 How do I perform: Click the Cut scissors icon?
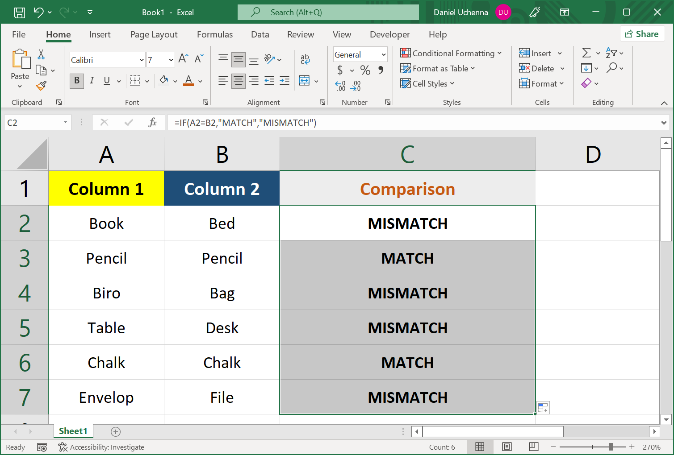pyautogui.click(x=41, y=53)
